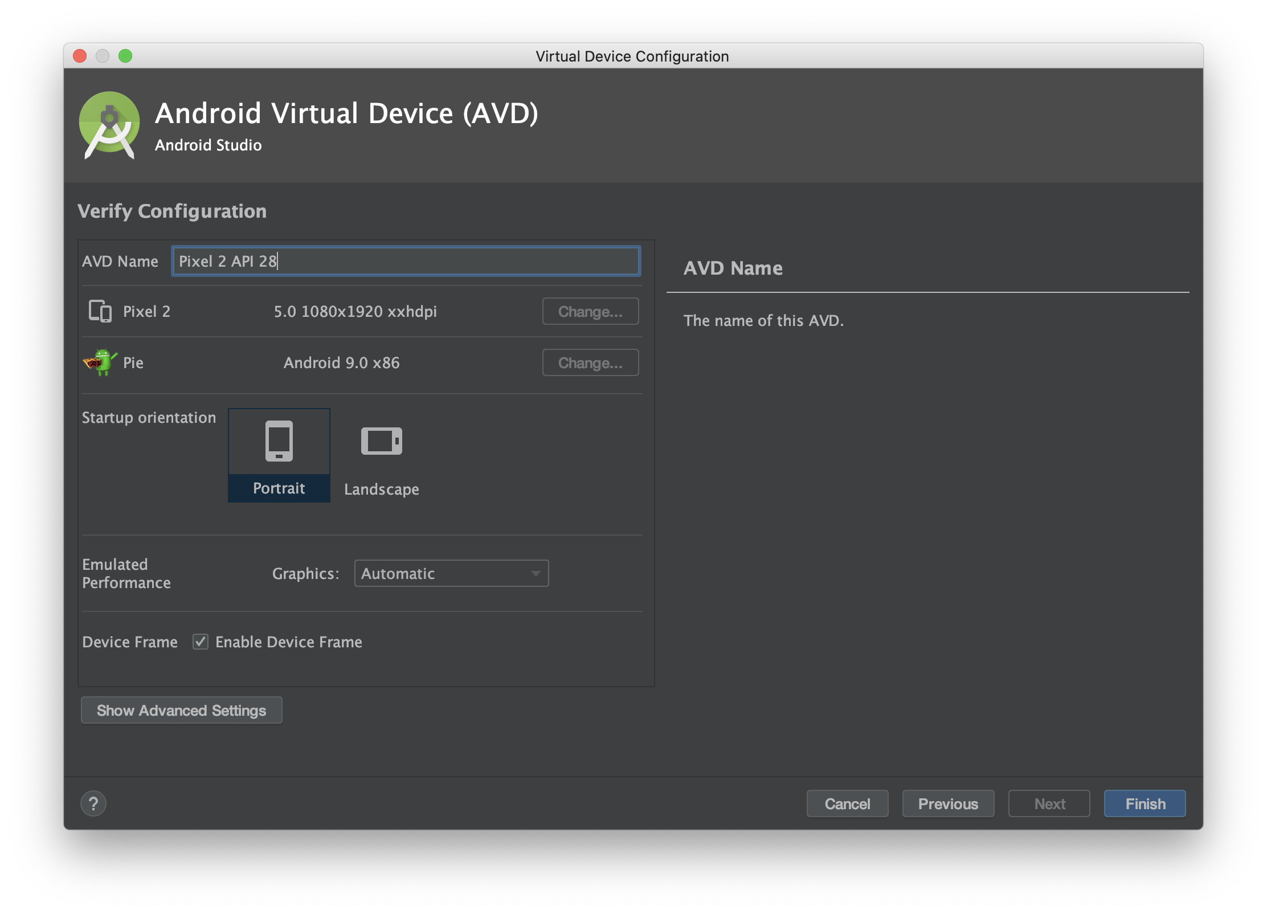1267x914 pixels.
Task: Click the green zoom window button
Action: (x=125, y=56)
